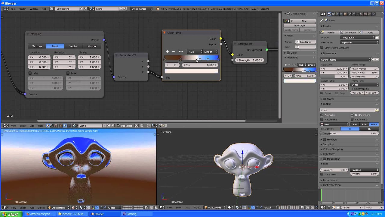Open the Material properties tab icon

pyautogui.click(x=361, y=14)
